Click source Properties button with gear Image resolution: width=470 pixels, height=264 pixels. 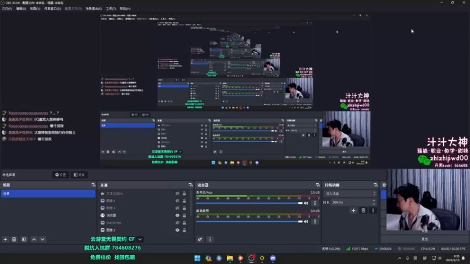61,175
